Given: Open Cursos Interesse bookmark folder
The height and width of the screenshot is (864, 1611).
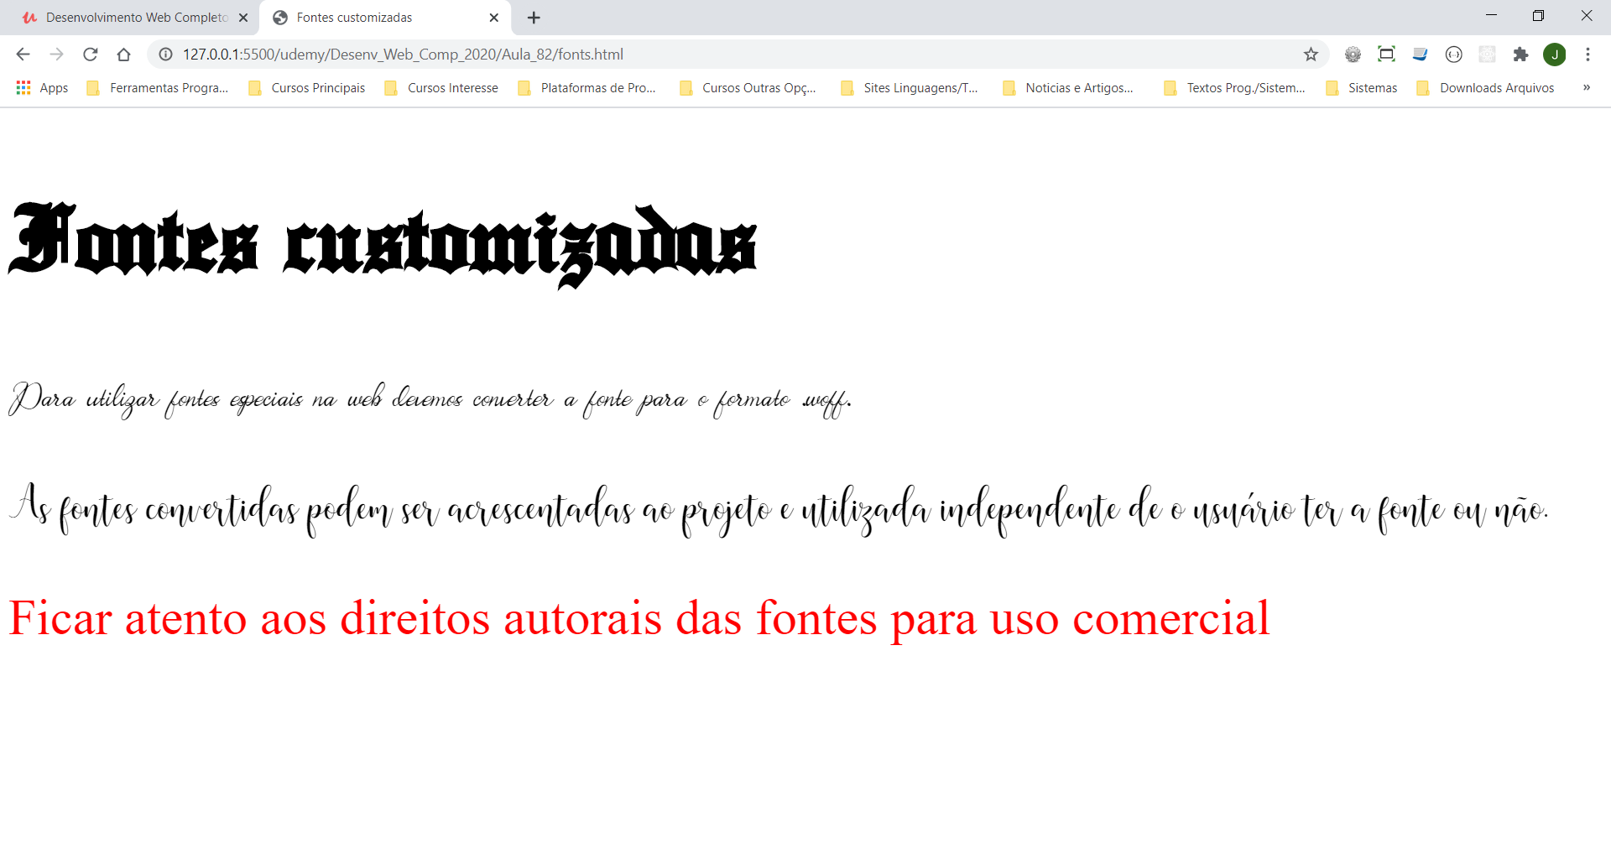Looking at the screenshot, I should 441,88.
